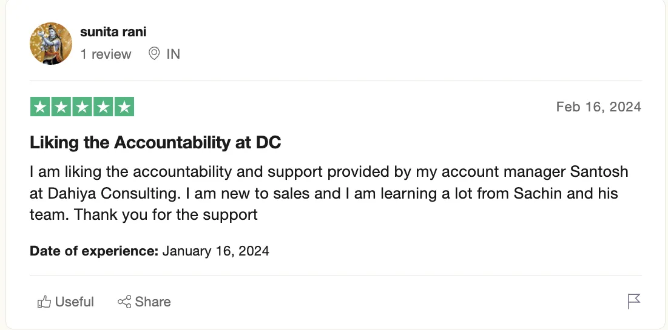The image size is (668, 330).
Task: Open the "Liking the Accountability at DC" title
Action: [x=155, y=143]
